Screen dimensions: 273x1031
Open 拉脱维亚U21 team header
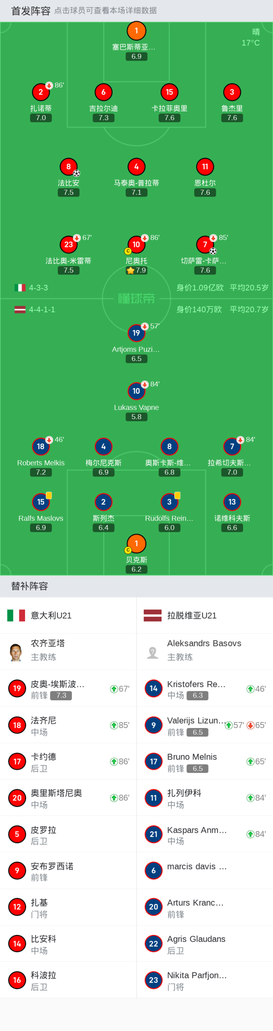pyautogui.click(x=205, y=615)
